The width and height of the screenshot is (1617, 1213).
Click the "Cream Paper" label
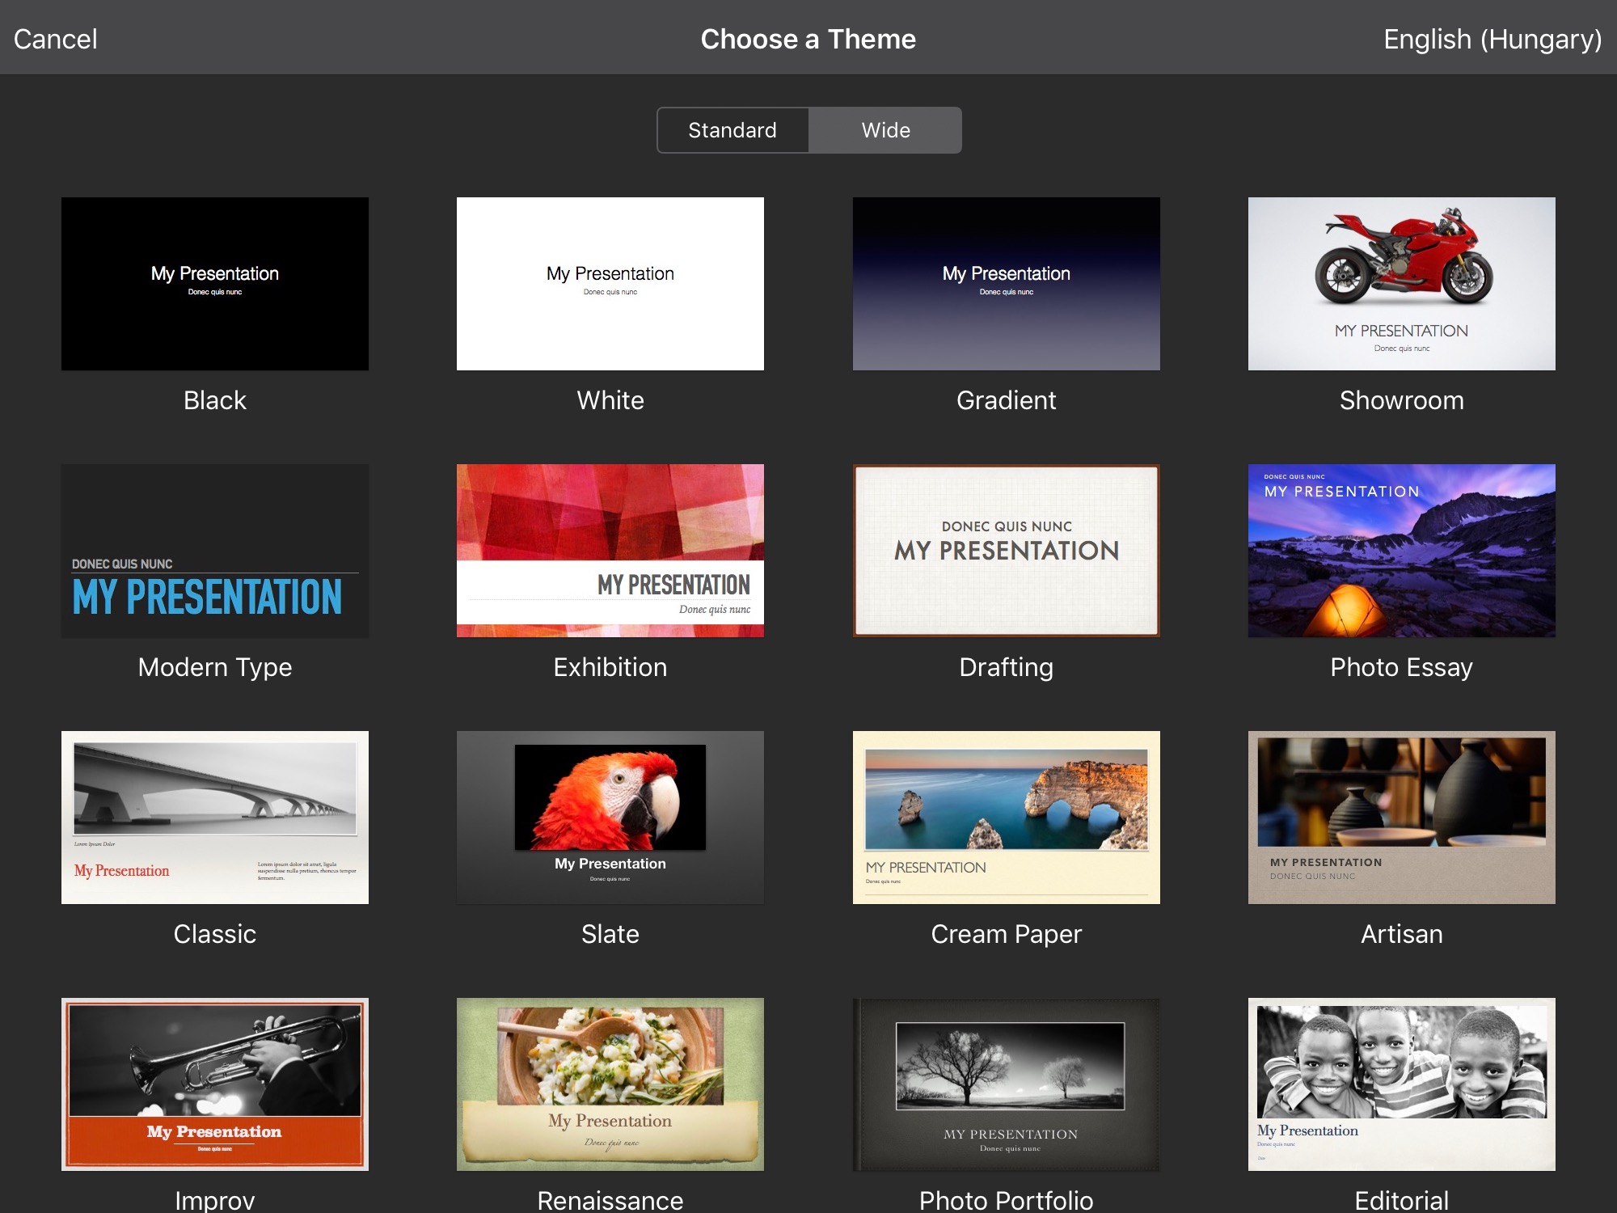point(1007,934)
